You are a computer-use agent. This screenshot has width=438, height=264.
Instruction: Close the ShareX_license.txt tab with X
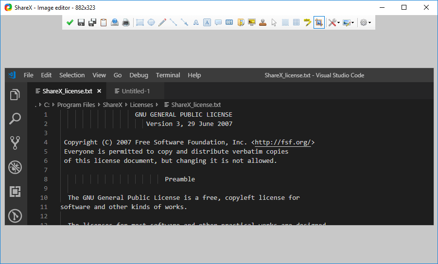tap(99, 91)
